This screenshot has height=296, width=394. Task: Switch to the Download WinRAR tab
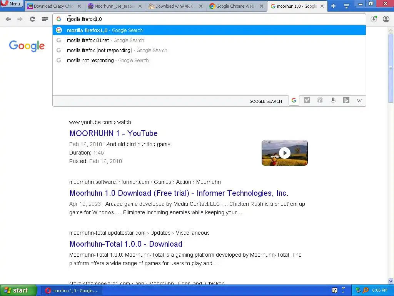click(174, 6)
